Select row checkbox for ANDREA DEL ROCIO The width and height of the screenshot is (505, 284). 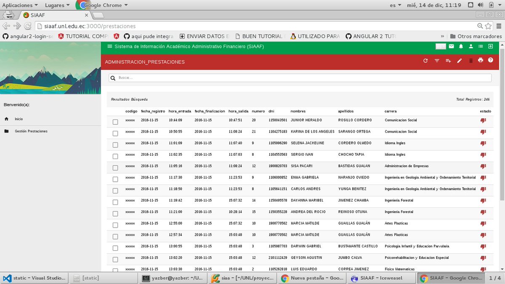pyautogui.click(x=115, y=214)
